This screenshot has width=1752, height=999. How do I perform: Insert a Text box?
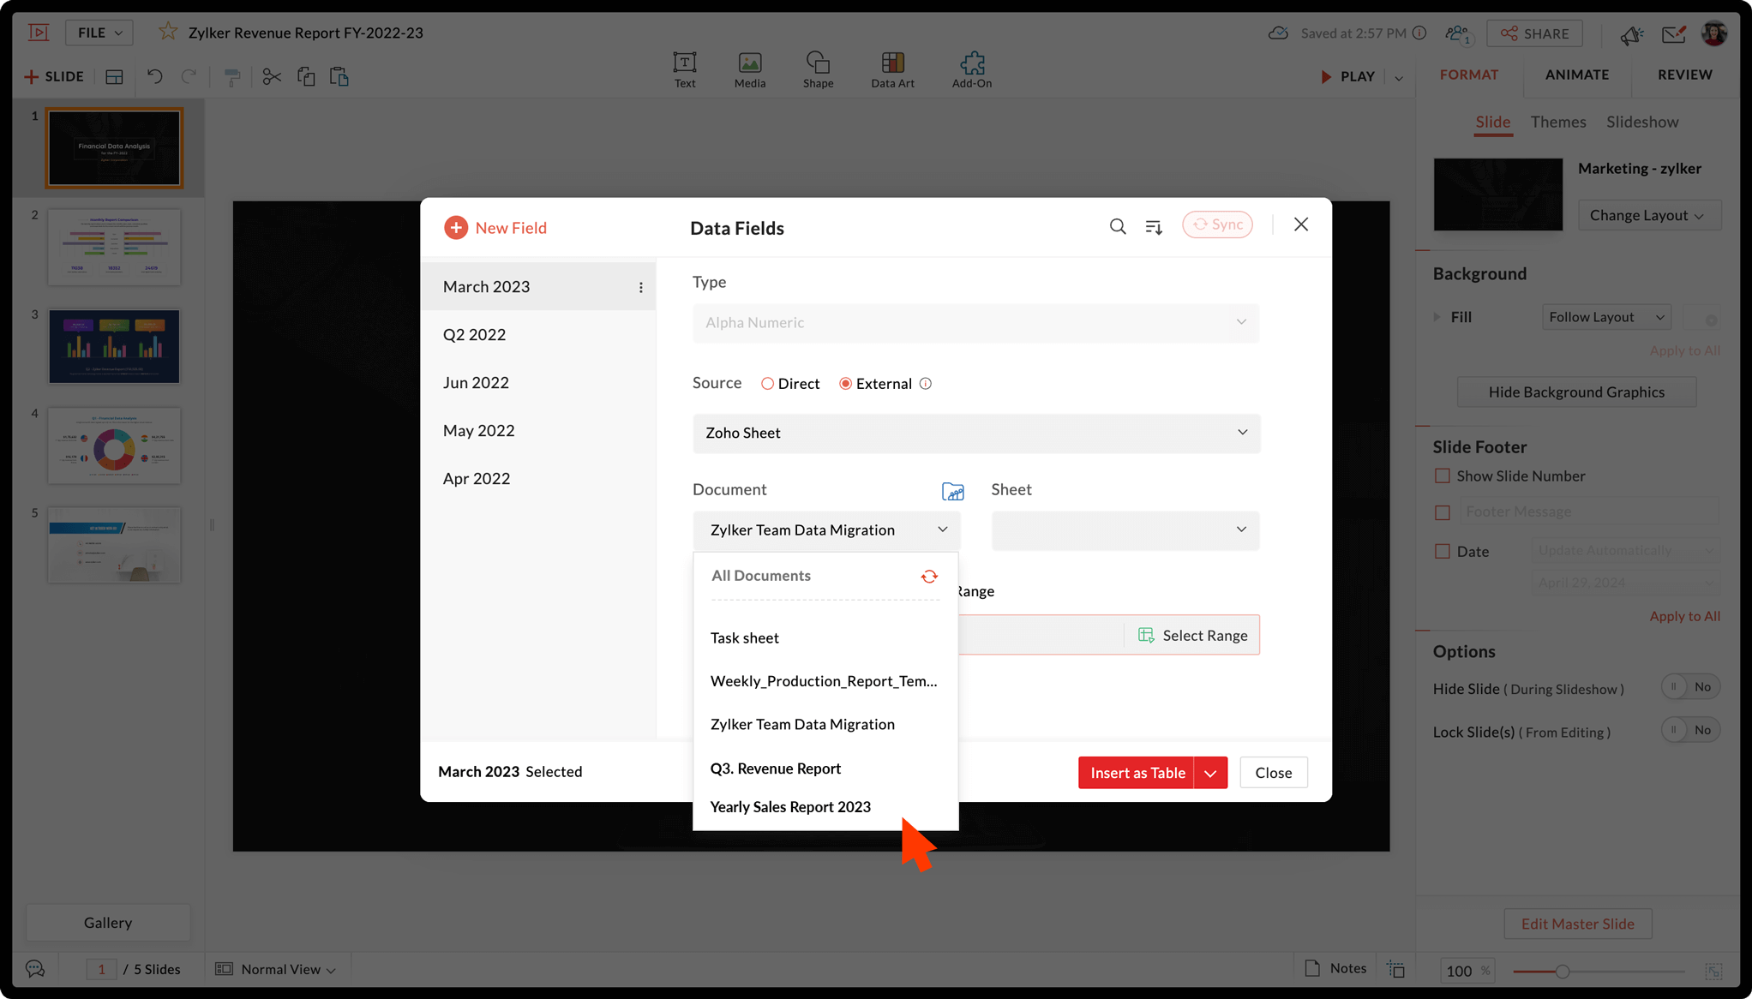(x=685, y=69)
